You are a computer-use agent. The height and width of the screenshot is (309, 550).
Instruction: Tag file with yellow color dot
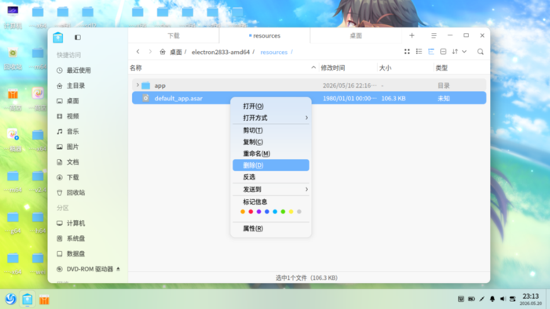(291, 212)
